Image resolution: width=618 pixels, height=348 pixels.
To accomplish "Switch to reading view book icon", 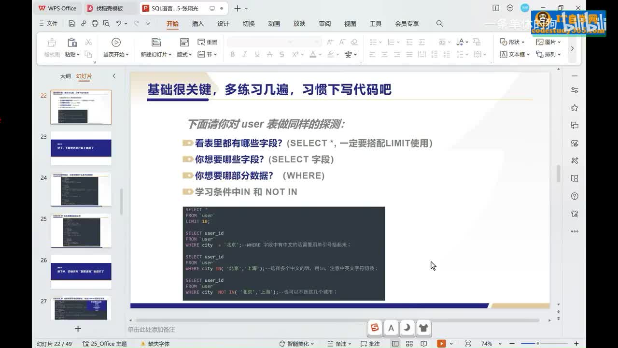I will click(x=423, y=344).
